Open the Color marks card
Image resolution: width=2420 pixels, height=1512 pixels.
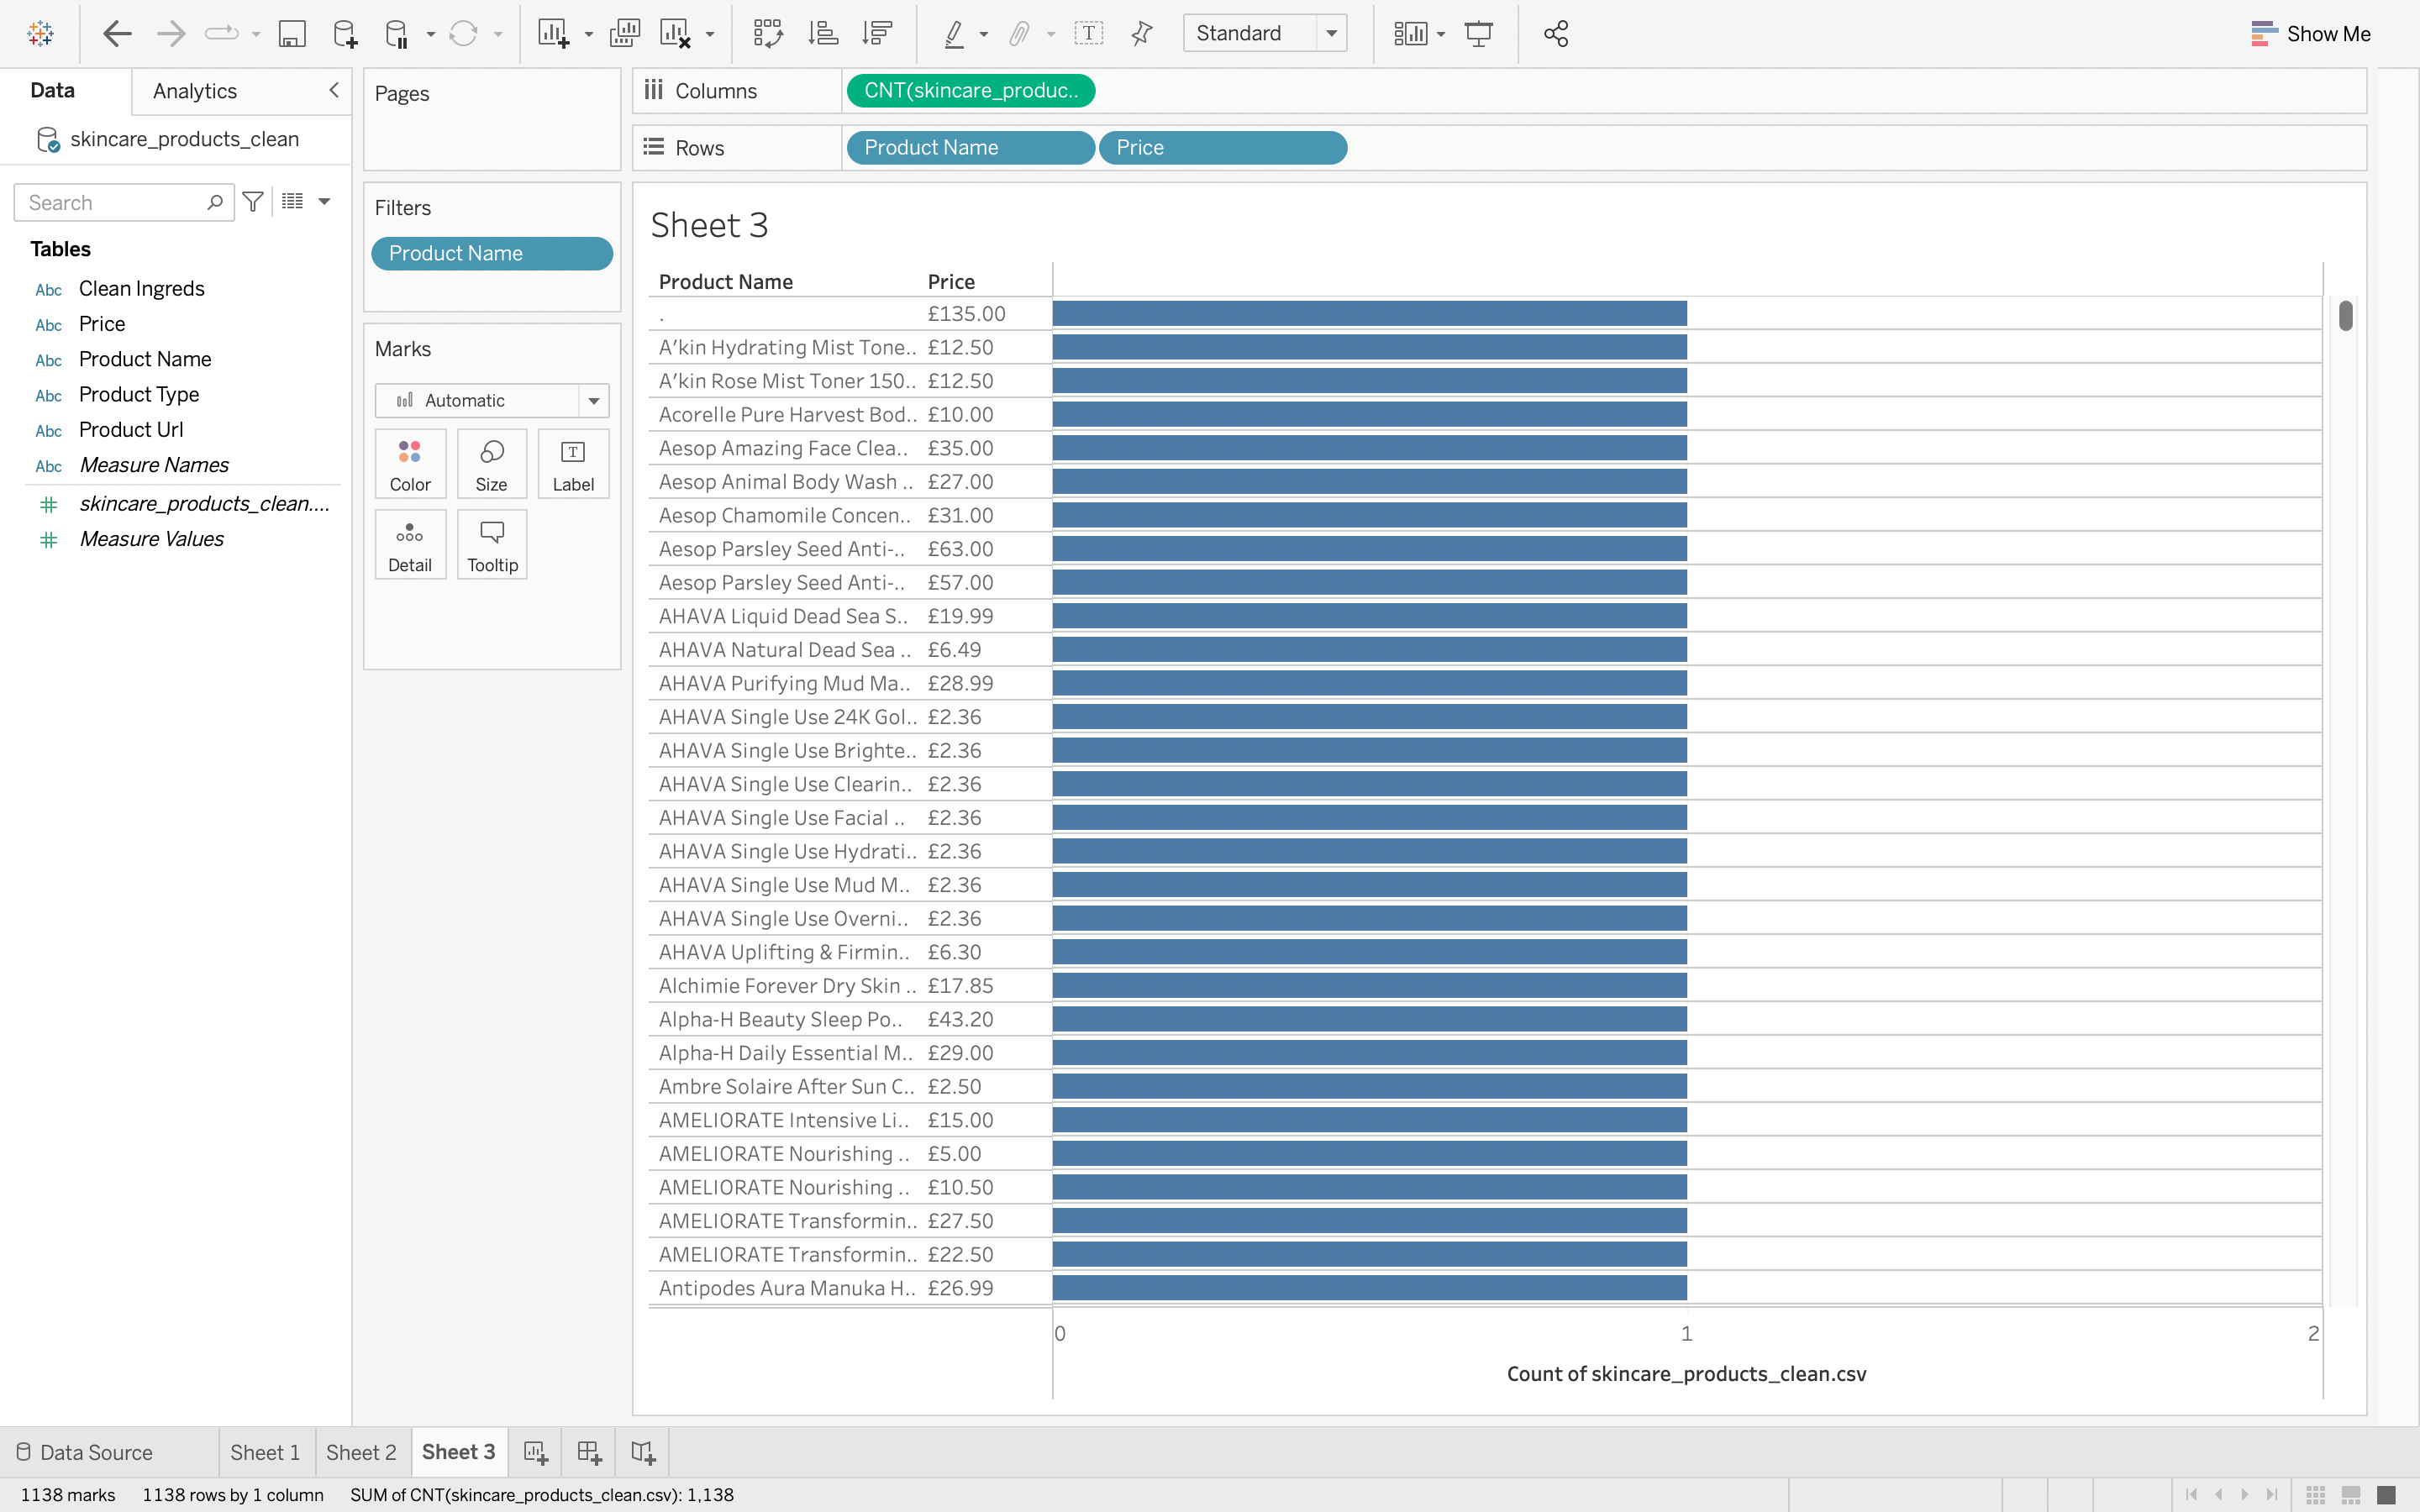point(410,464)
